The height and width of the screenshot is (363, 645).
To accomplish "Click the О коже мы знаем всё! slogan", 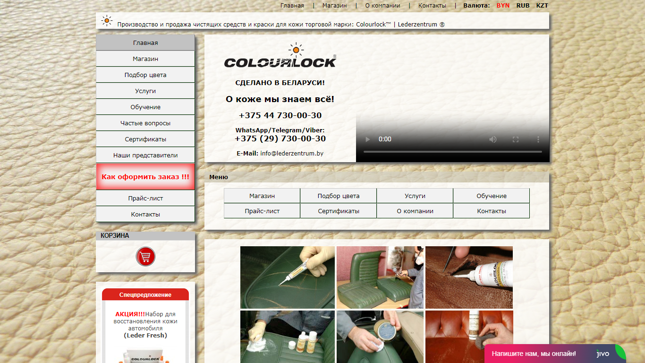I will click(x=280, y=99).
